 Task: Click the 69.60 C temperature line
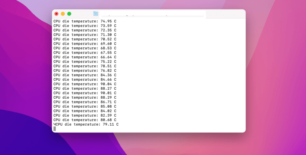85,44
